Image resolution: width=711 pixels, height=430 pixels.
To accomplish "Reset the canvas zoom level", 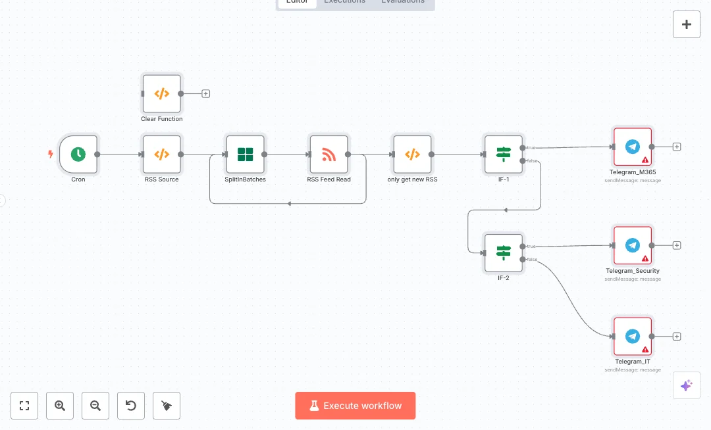I will (131, 406).
